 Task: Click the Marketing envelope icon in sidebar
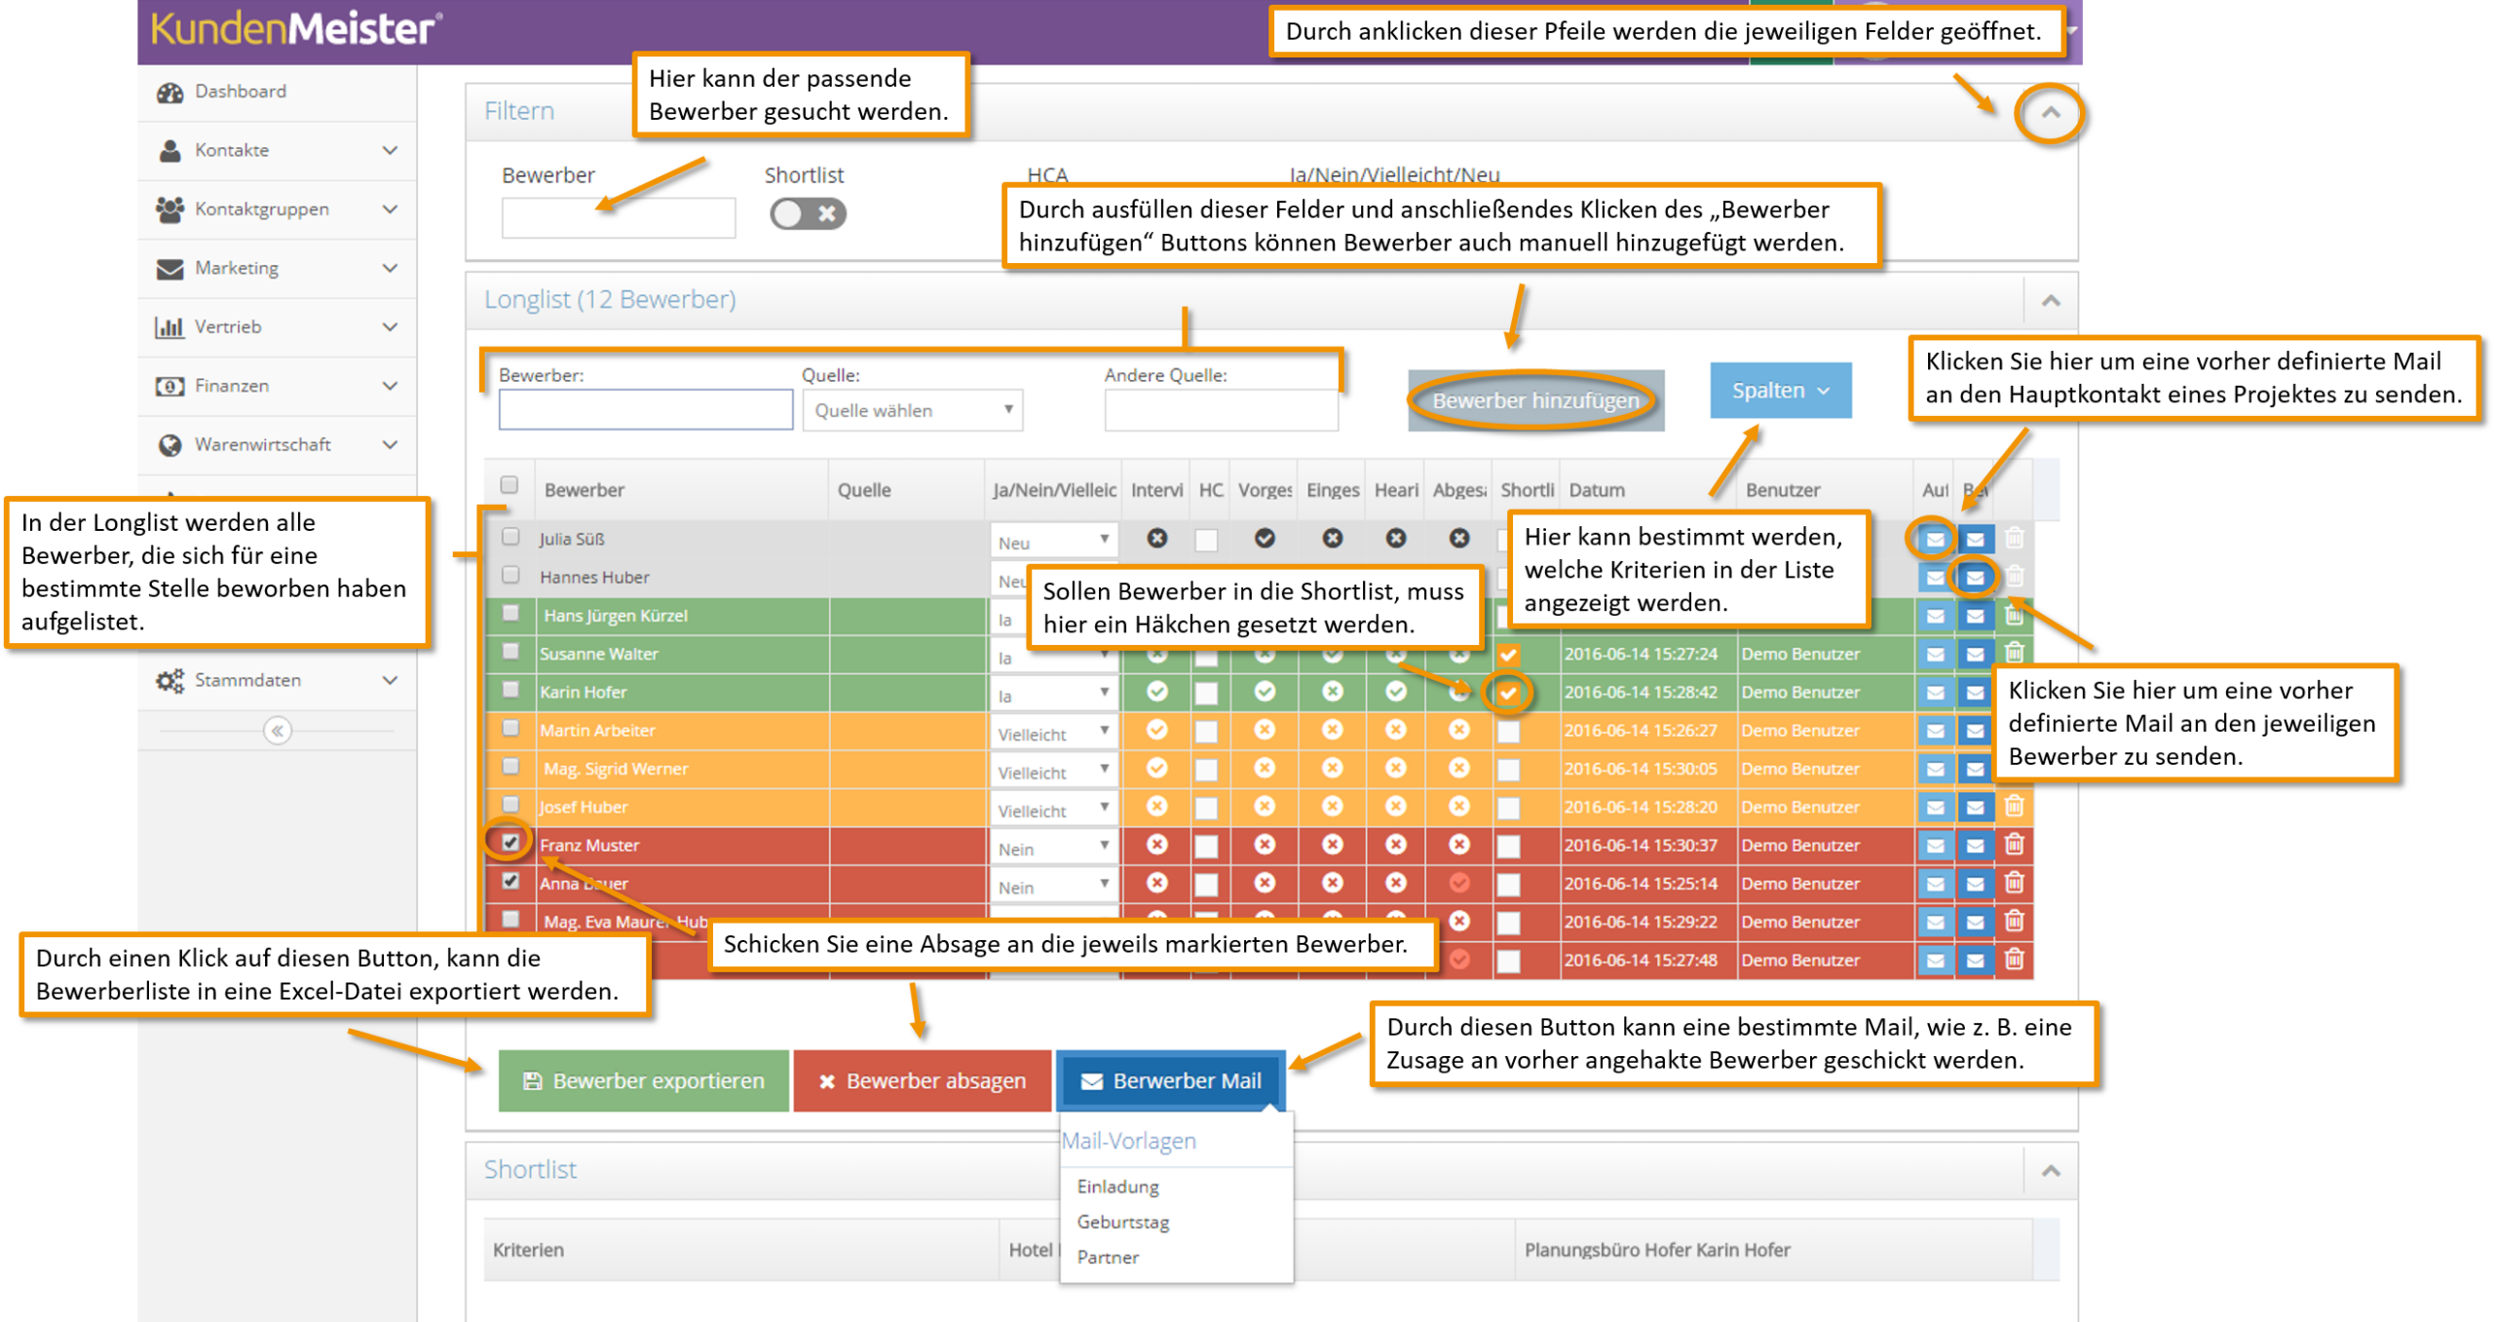click(x=170, y=268)
